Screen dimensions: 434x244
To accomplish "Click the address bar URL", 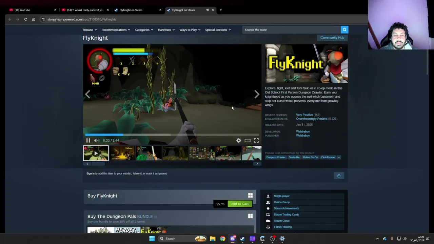I will (82, 19).
